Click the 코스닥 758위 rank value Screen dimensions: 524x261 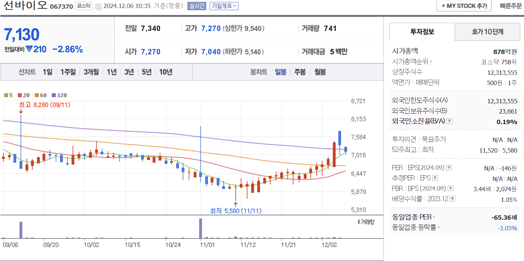pyautogui.click(x=499, y=62)
